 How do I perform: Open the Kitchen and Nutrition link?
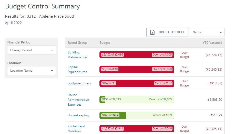point(76,129)
